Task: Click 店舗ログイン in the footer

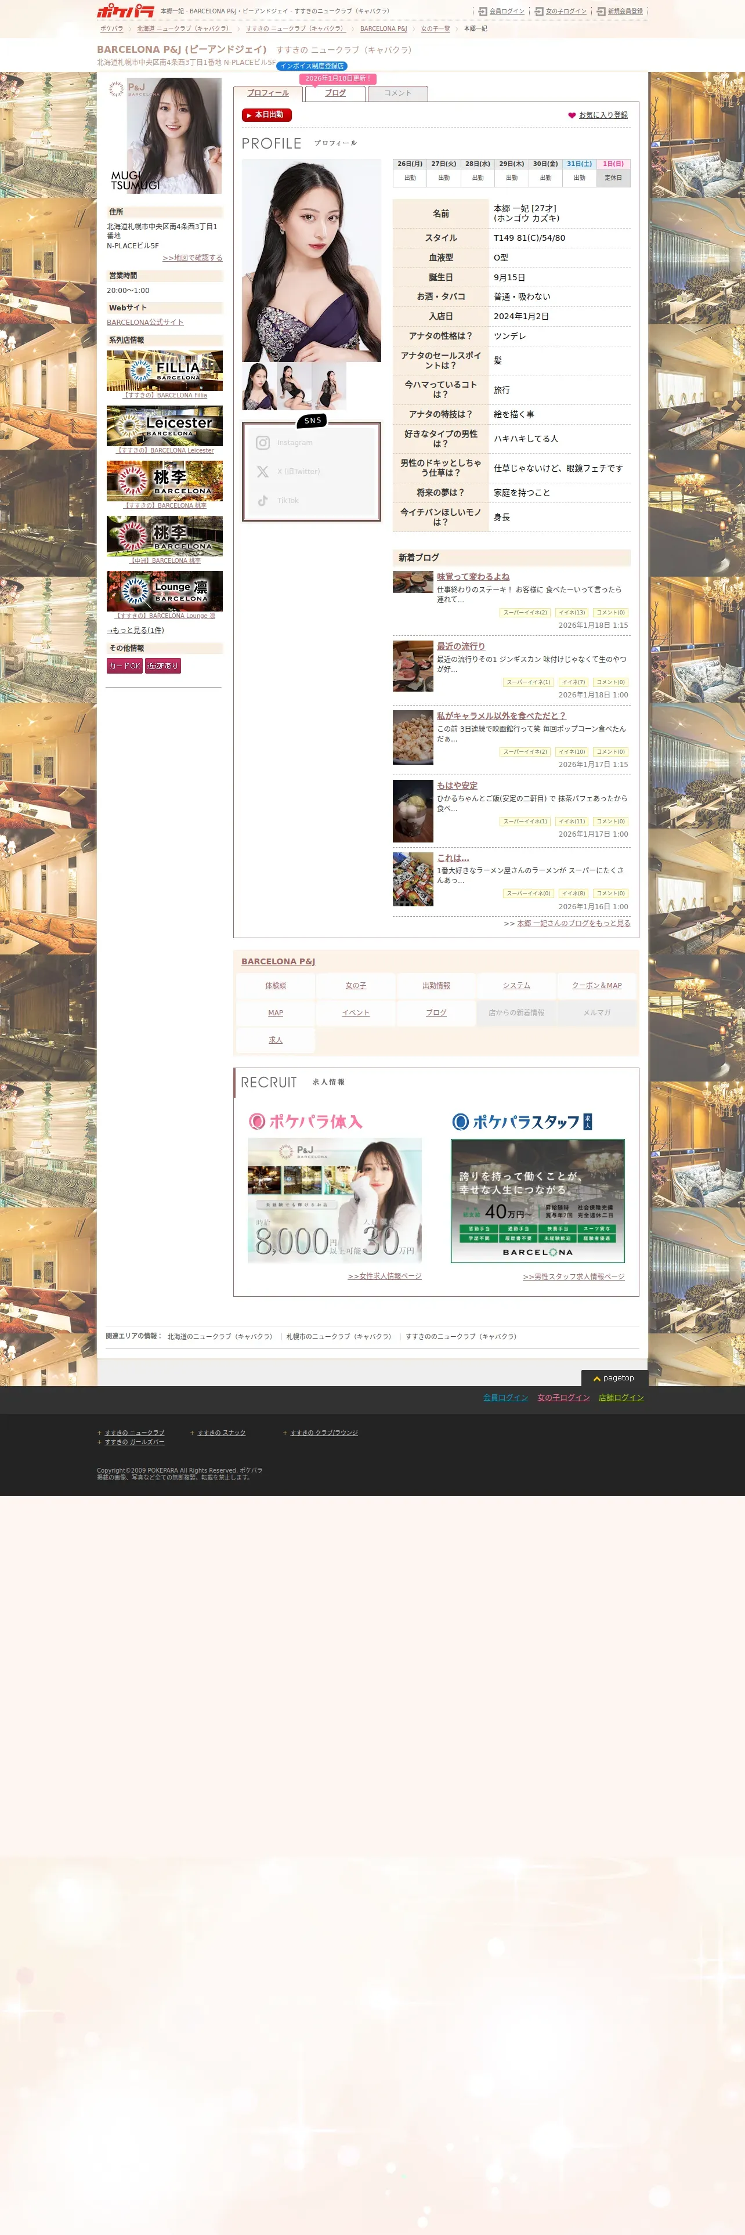Action: tap(621, 1398)
